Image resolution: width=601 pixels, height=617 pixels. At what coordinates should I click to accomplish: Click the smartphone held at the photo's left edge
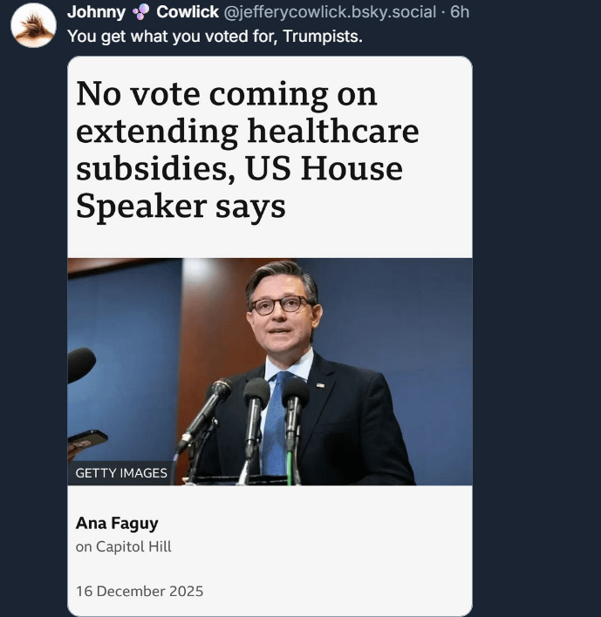pyautogui.click(x=87, y=441)
